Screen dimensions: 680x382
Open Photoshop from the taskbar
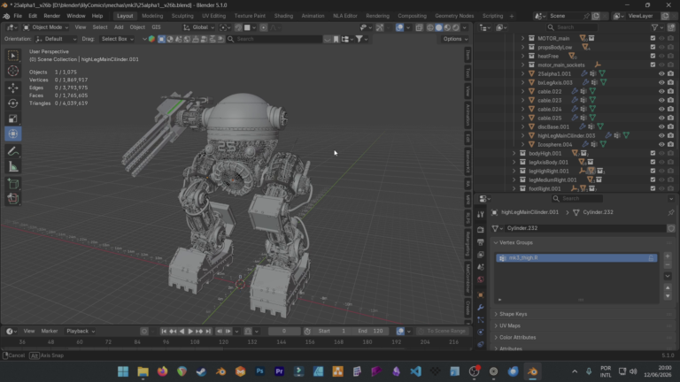(259, 371)
